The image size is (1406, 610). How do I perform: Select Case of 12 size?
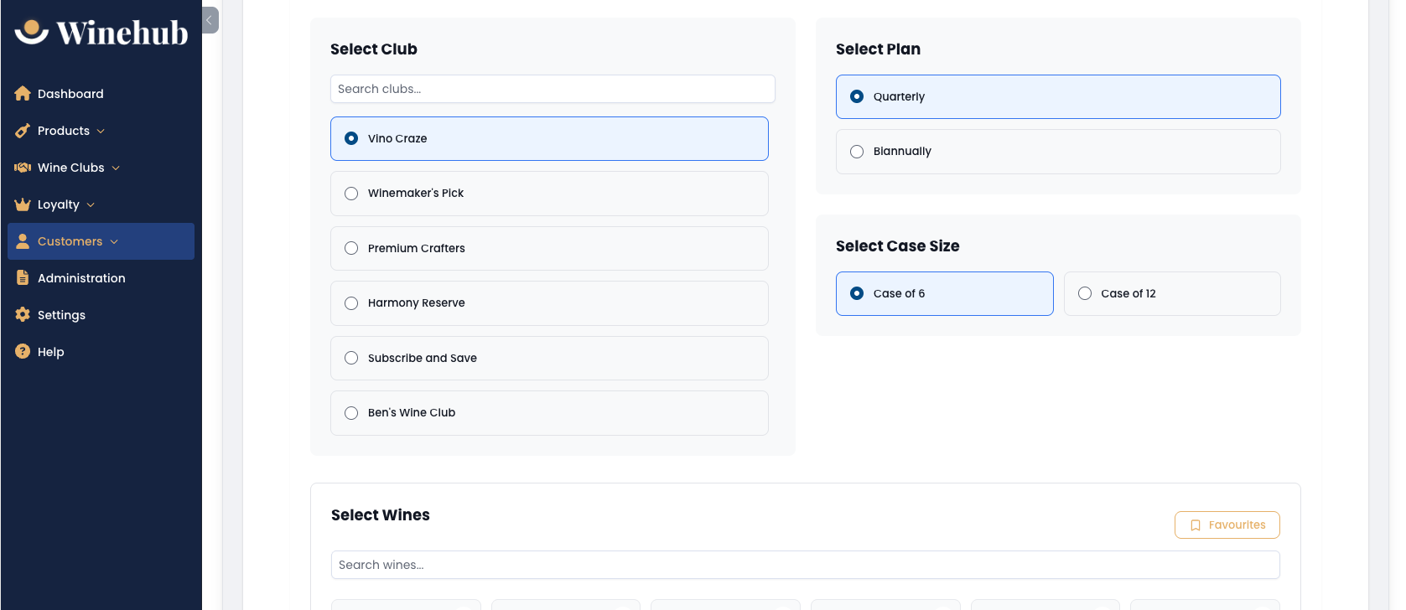click(x=1172, y=293)
